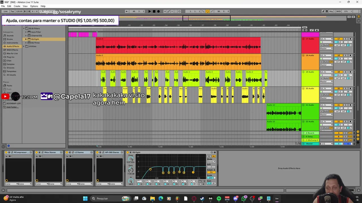The width and height of the screenshot is (362, 203).
Task: Expand the EQ Three folder
Action: click(26, 43)
